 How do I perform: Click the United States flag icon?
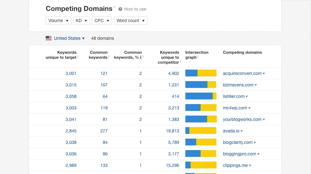(x=49, y=38)
